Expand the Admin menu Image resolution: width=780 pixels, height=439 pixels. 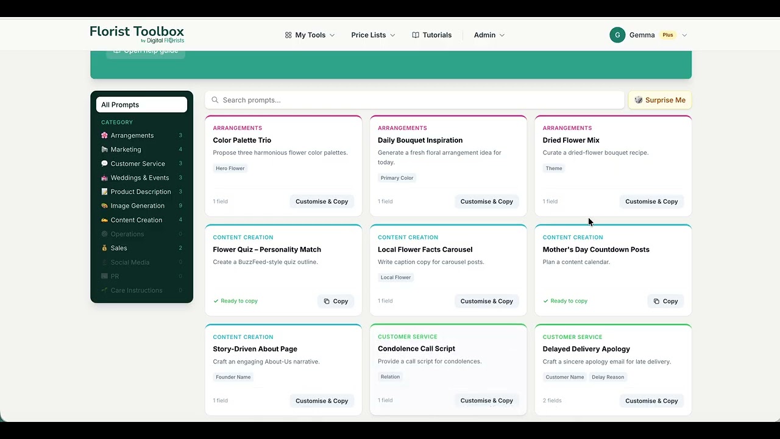[489, 35]
